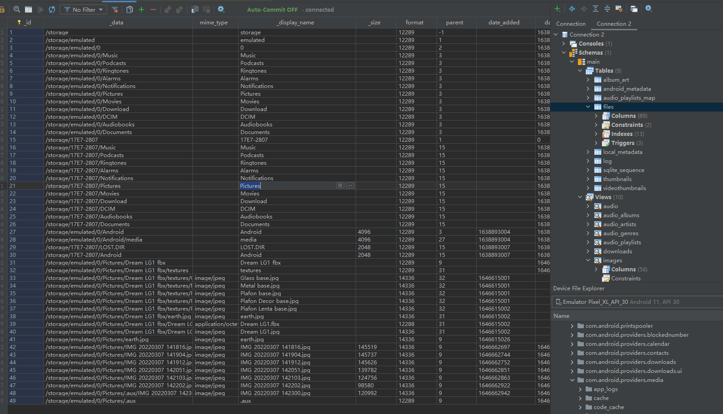
Task: Expand the Consoles node
Action: 564,44
